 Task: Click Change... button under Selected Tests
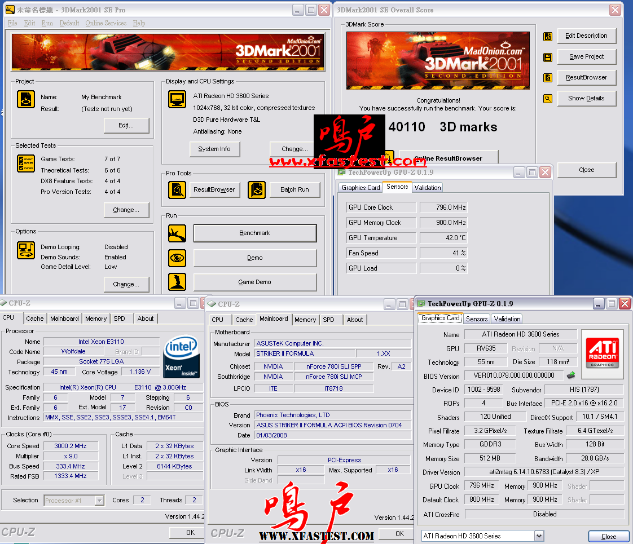[126, 210]
